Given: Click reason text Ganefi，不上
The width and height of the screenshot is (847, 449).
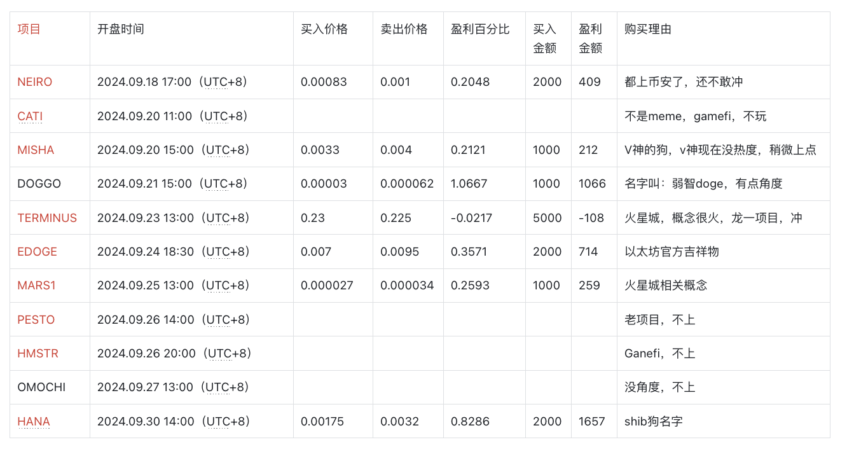Looking at the screenshot, I should pyautogui.click(x=659, y=354).
